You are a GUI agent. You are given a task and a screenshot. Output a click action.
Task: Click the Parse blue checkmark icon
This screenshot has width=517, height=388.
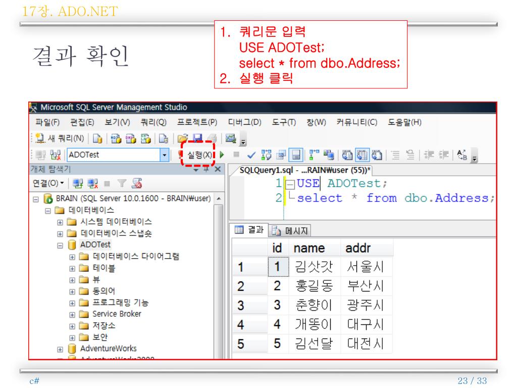pyautogui.click(x=251, y=155)
